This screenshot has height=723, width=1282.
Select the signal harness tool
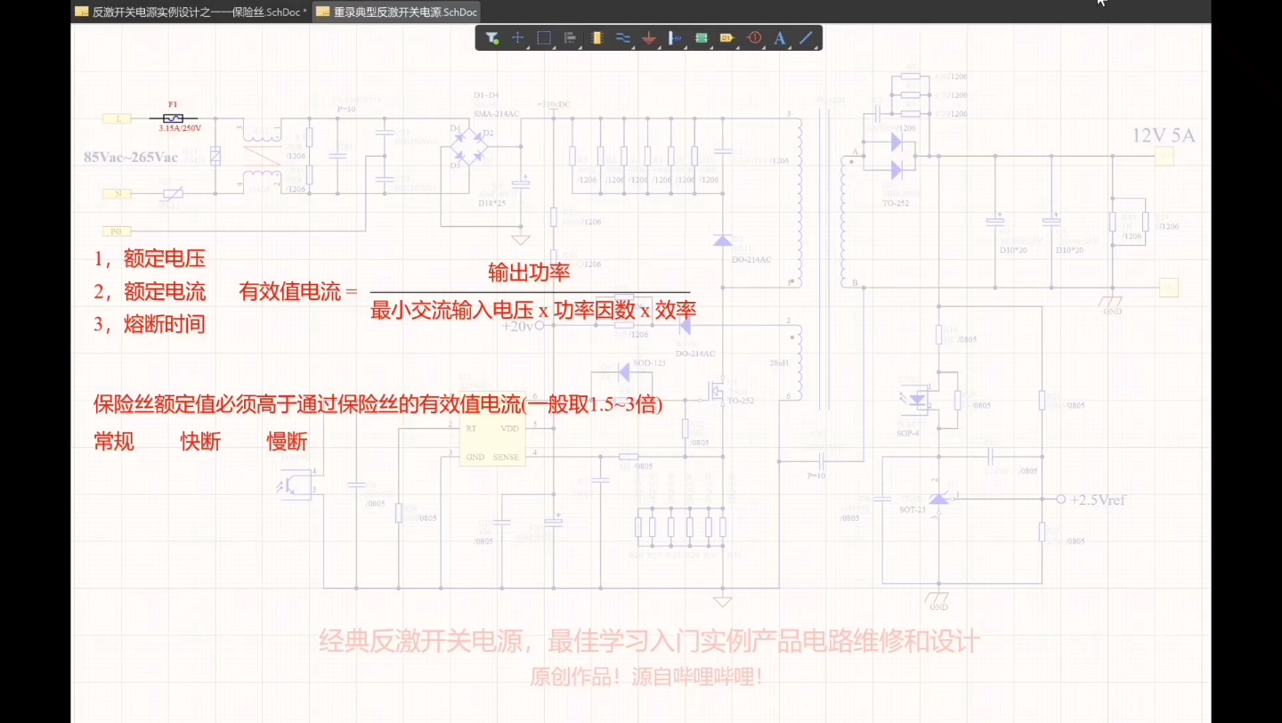click(x=675, y=38)
